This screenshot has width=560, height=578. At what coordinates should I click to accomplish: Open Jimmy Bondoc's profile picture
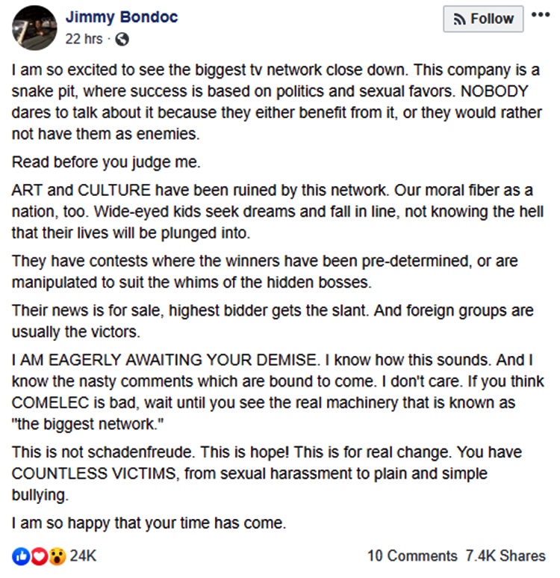pyautogui.click(x=34, y=28)
